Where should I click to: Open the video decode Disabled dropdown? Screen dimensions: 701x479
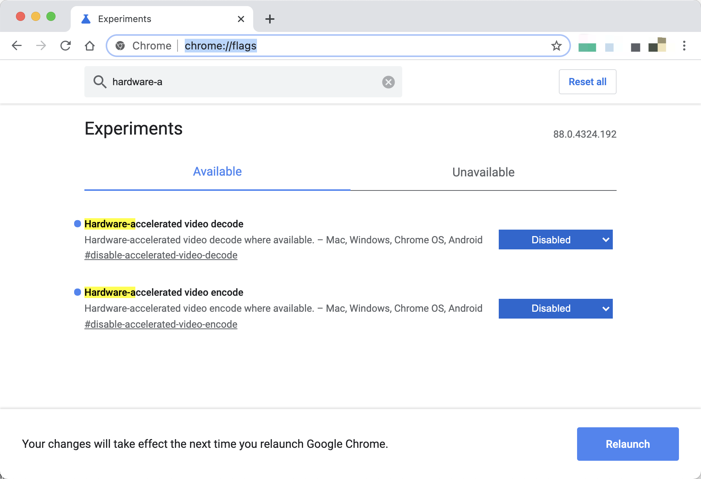pyautogui.click(x=555, y=240)
